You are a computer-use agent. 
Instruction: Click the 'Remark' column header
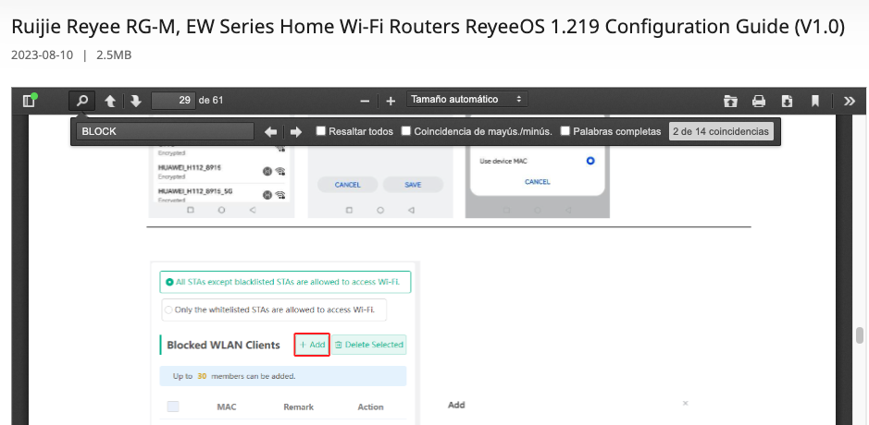[x=299, y=407]
